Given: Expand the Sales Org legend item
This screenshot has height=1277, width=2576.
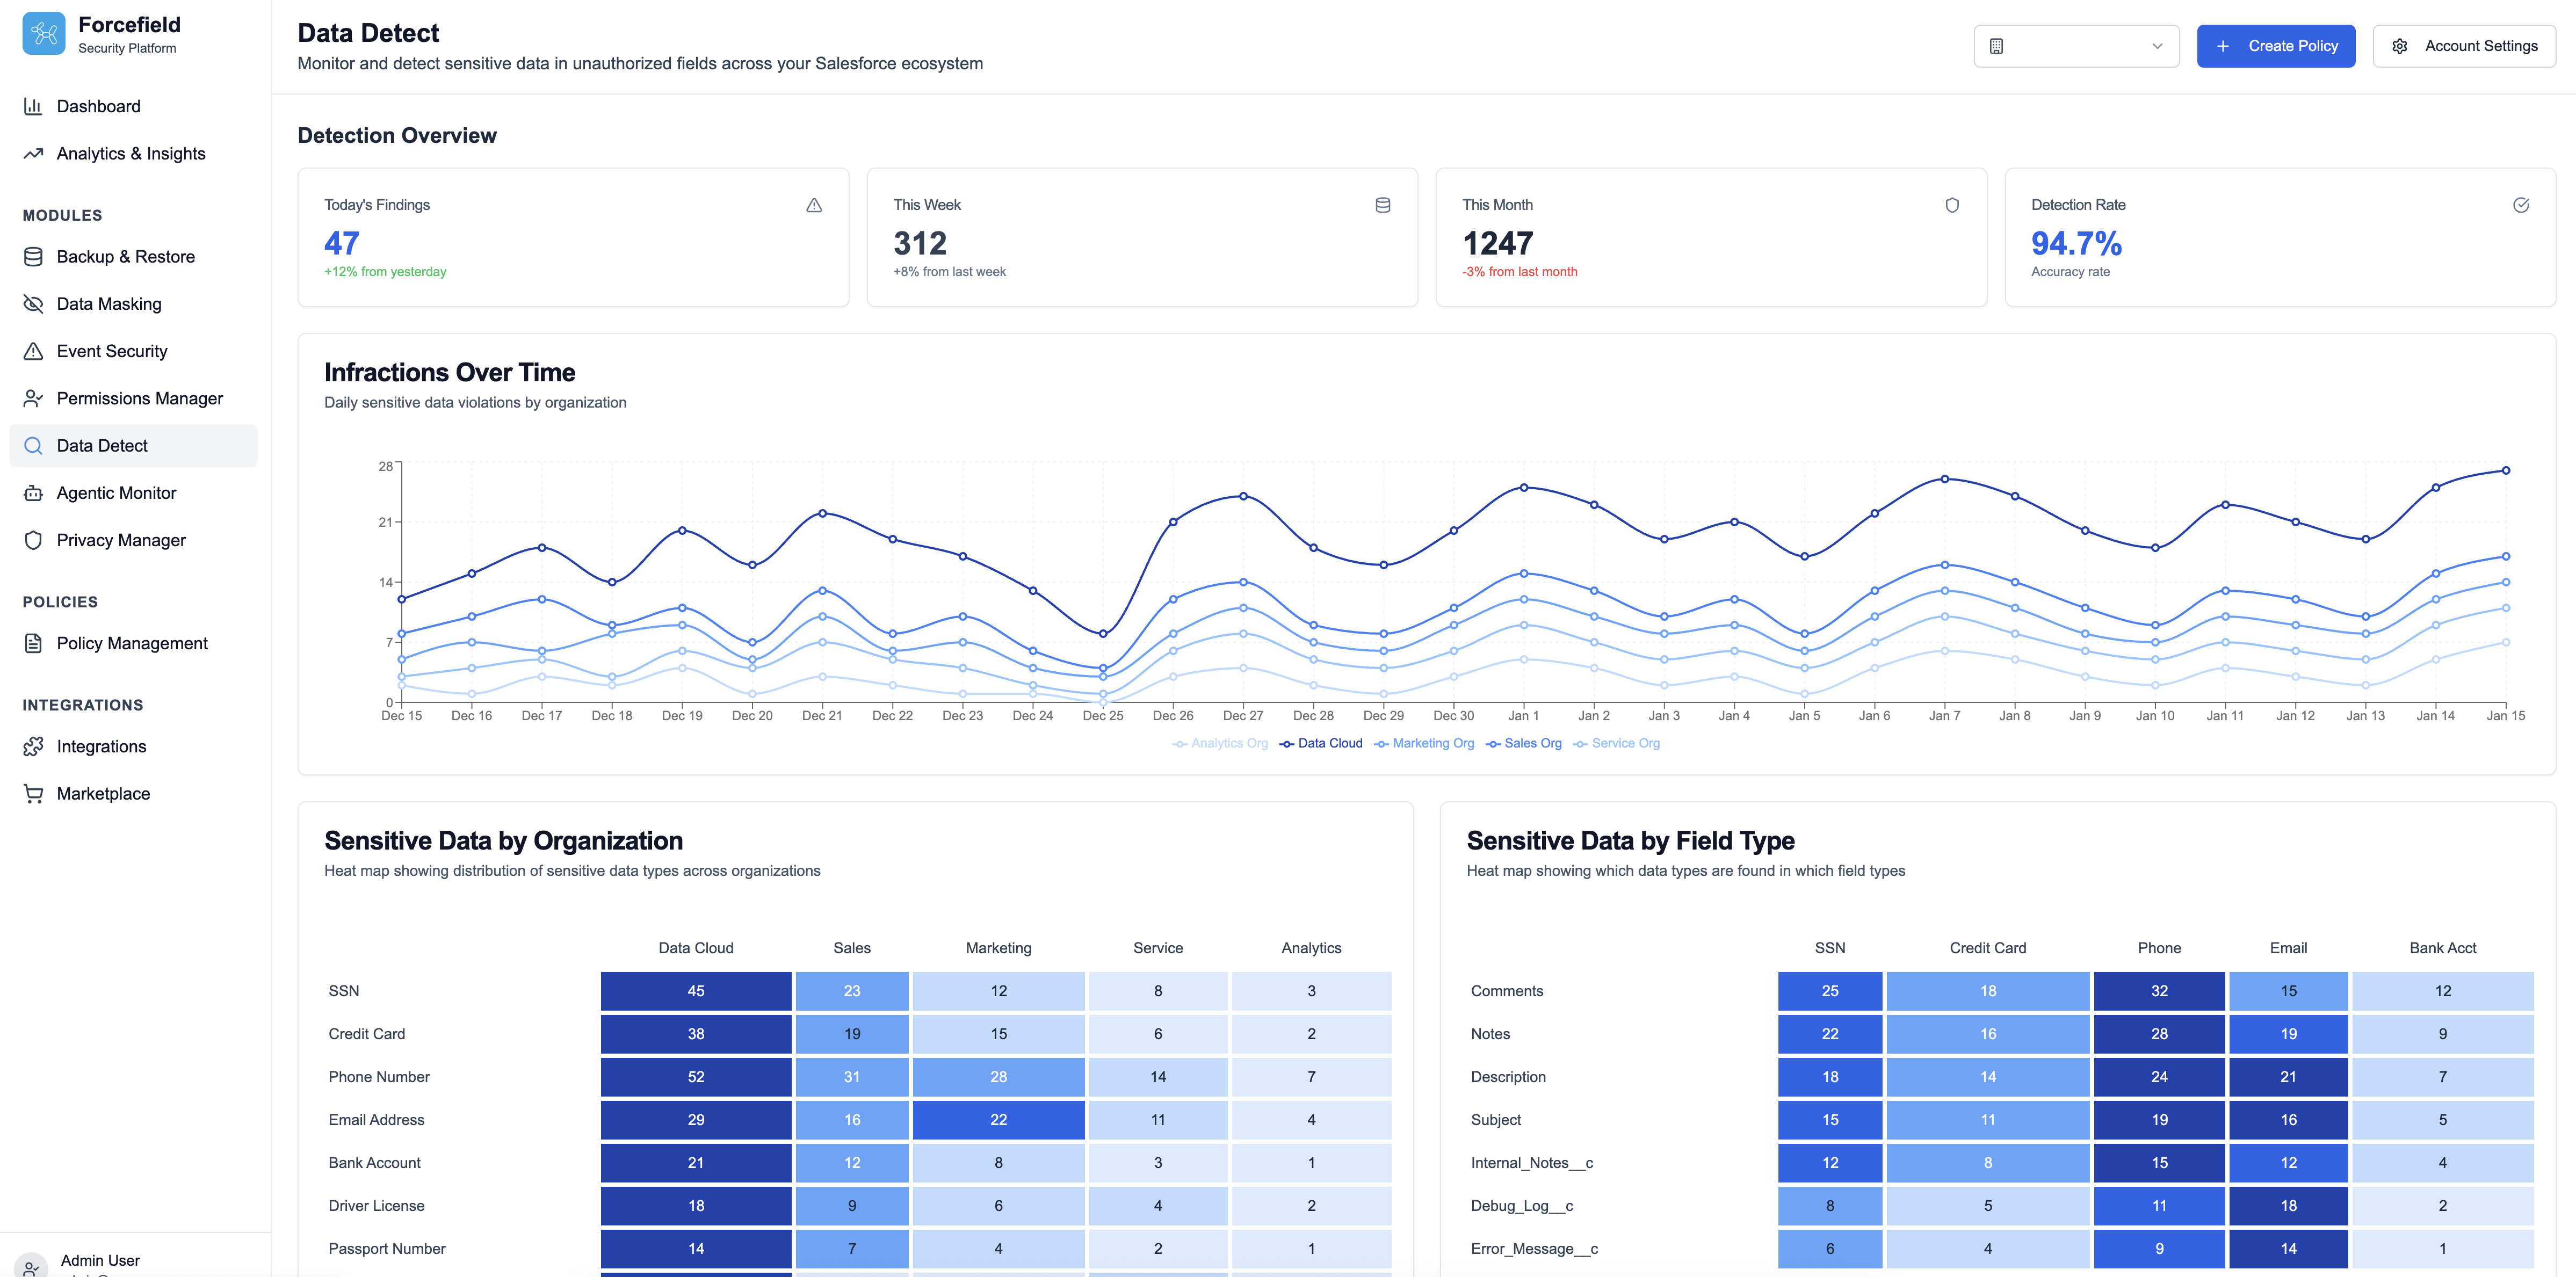Looking at the screenshot, I should tap(1524, 743).
